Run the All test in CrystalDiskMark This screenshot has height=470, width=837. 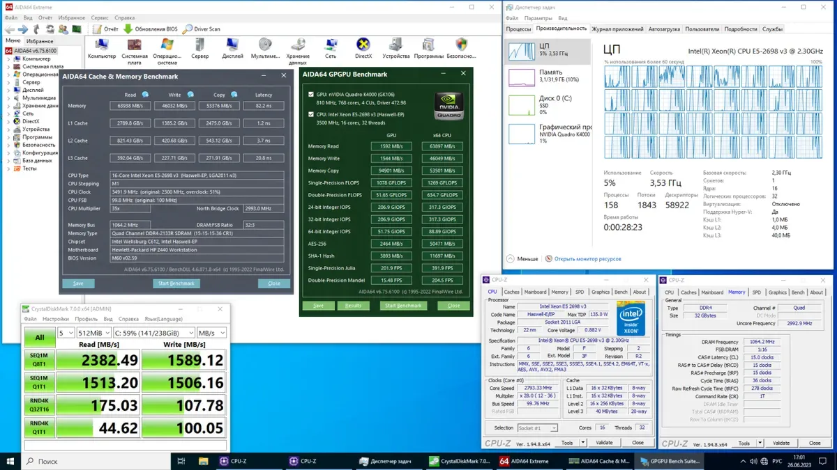(40, 338)
